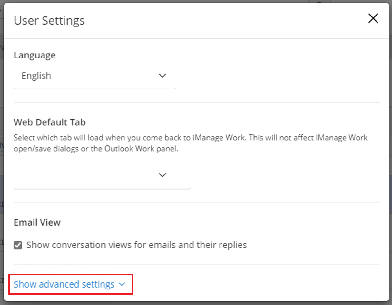
Task: Click the Language dropdown chevron arrow
Action: [x=162, y=76]
